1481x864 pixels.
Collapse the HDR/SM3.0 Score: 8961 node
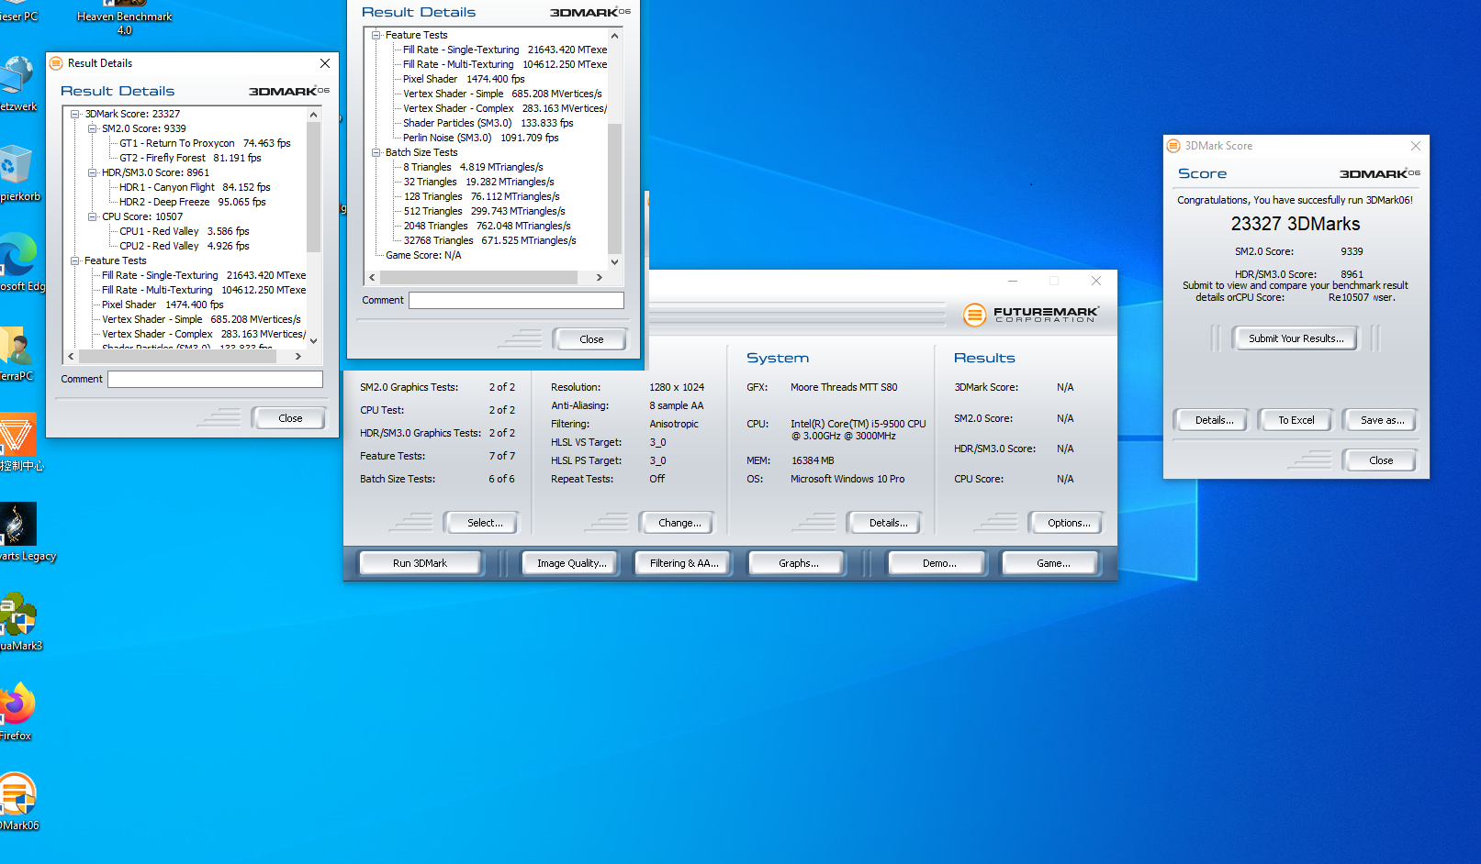pyautogui.click(x=93, y=173)
